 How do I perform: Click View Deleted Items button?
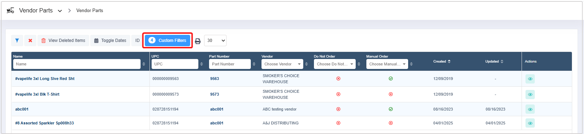click(63, 41)
